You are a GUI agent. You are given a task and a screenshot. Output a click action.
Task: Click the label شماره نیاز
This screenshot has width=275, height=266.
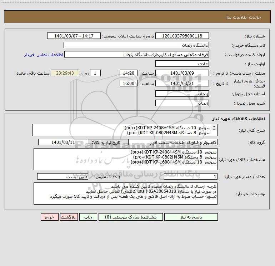(x=255, y=36)
